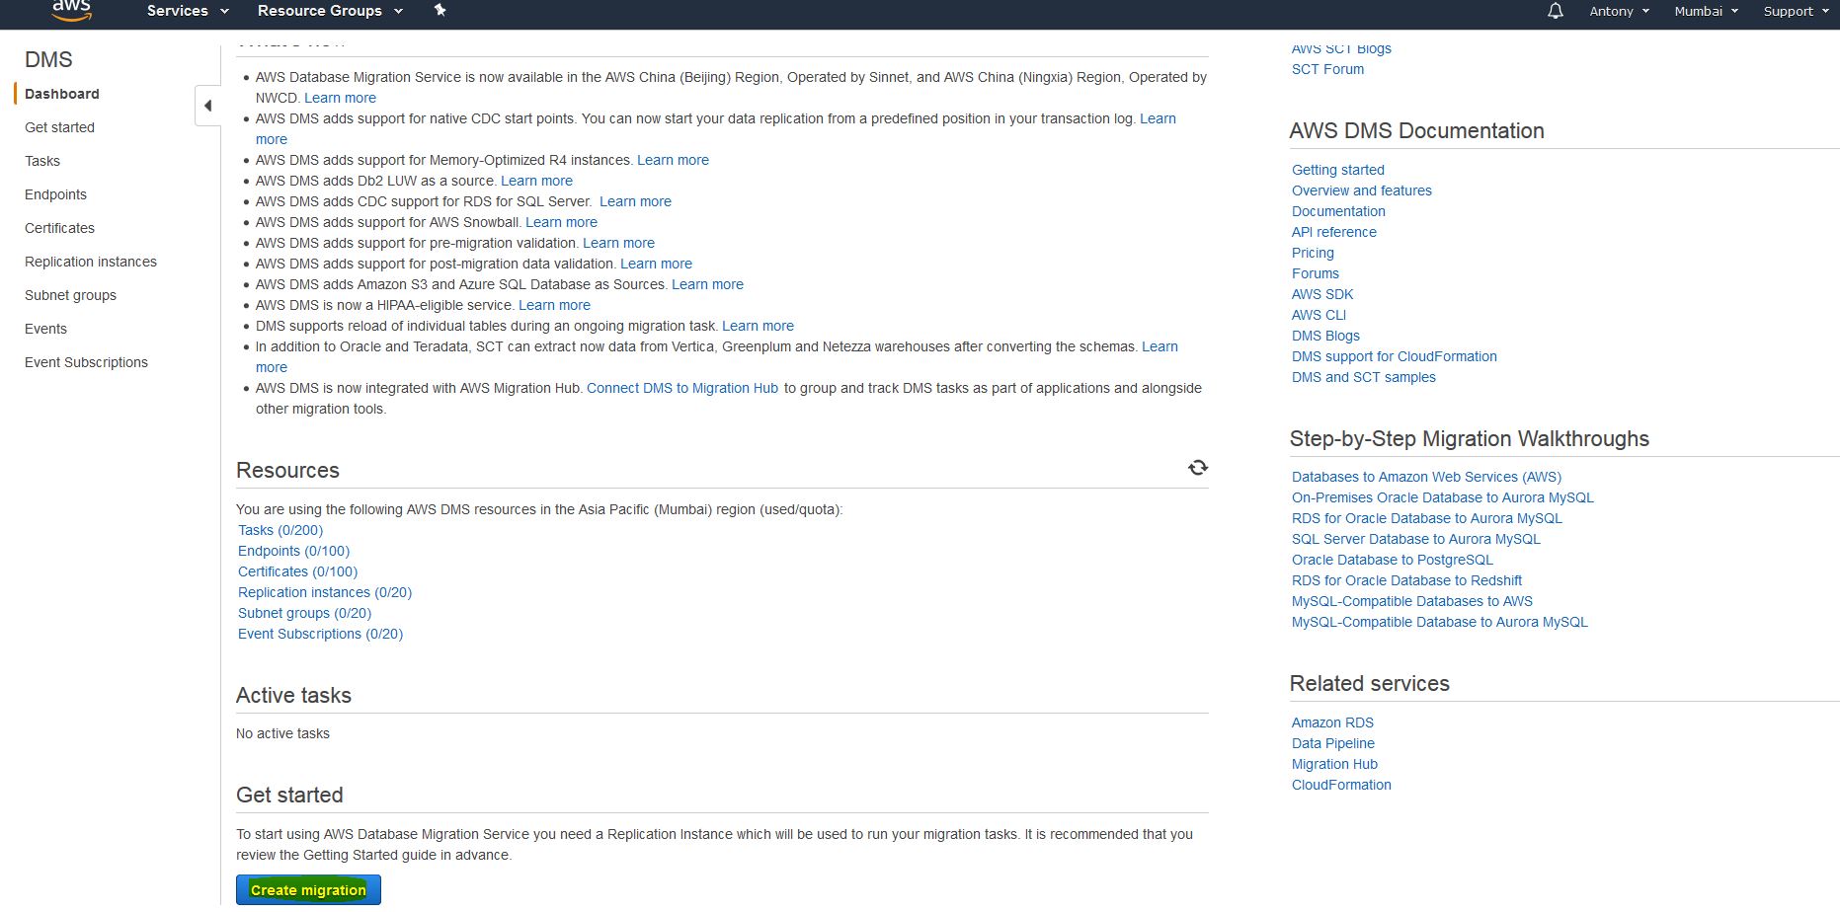Open the Mumbai region selector
1840x912 pixels.
pos(1706,11)
